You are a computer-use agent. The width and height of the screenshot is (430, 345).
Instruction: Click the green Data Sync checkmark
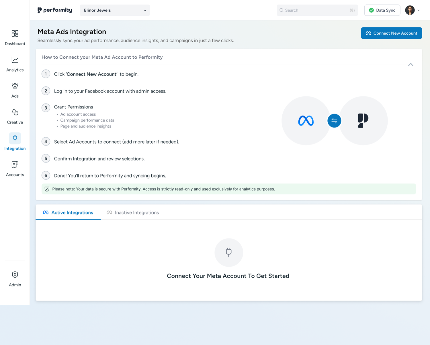(371, 10)
